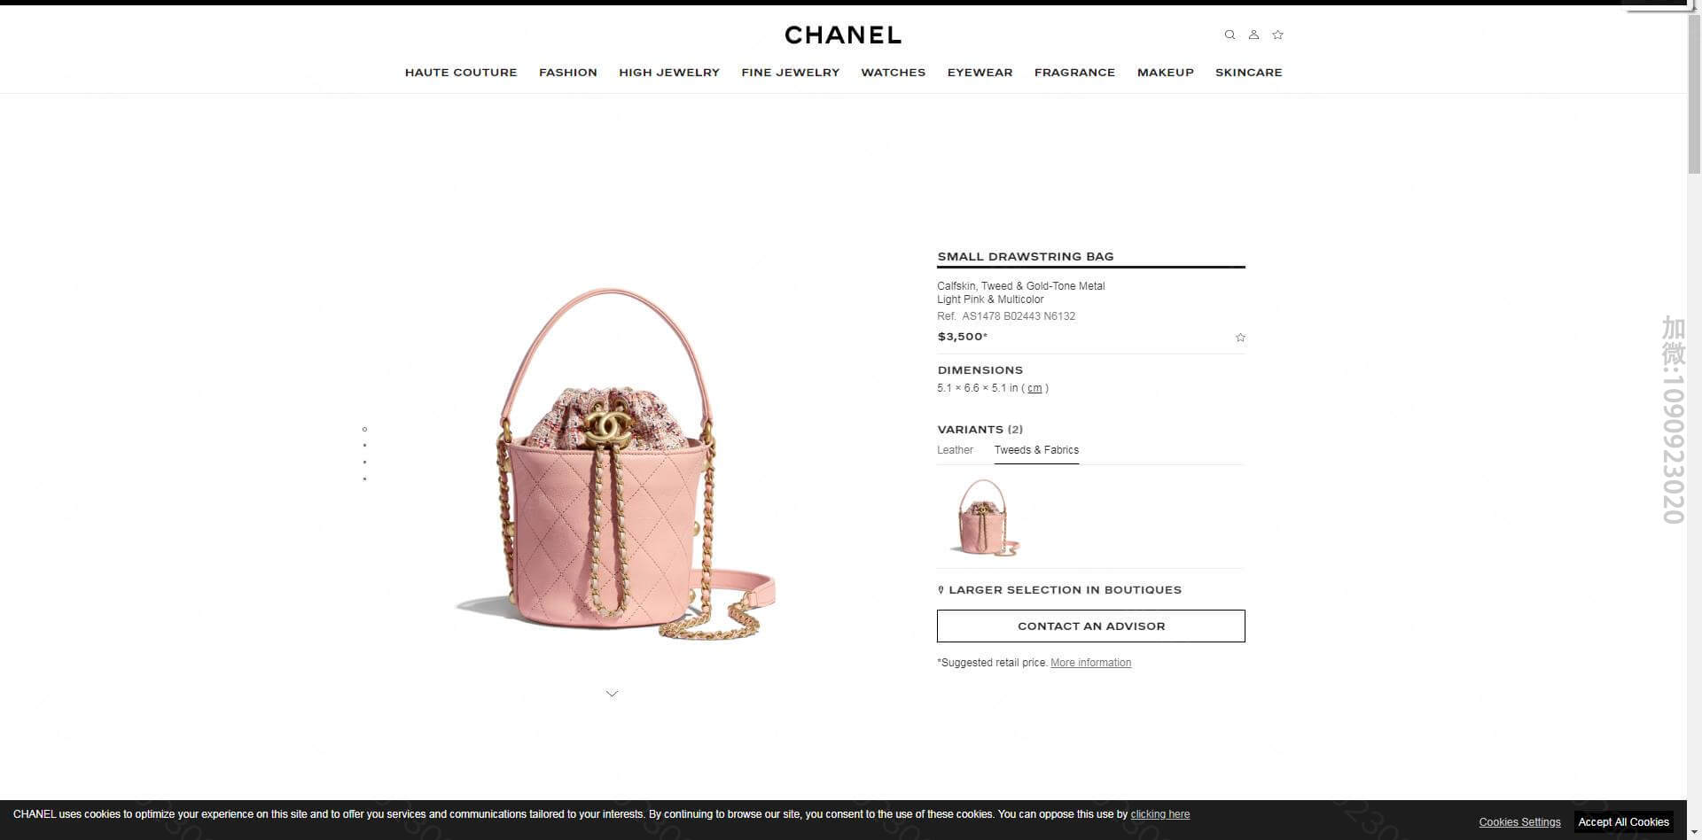Viewport: 1702px width, 840px height.
Task: Open the Fine Jewelry menu
Action: pos(790,73)
